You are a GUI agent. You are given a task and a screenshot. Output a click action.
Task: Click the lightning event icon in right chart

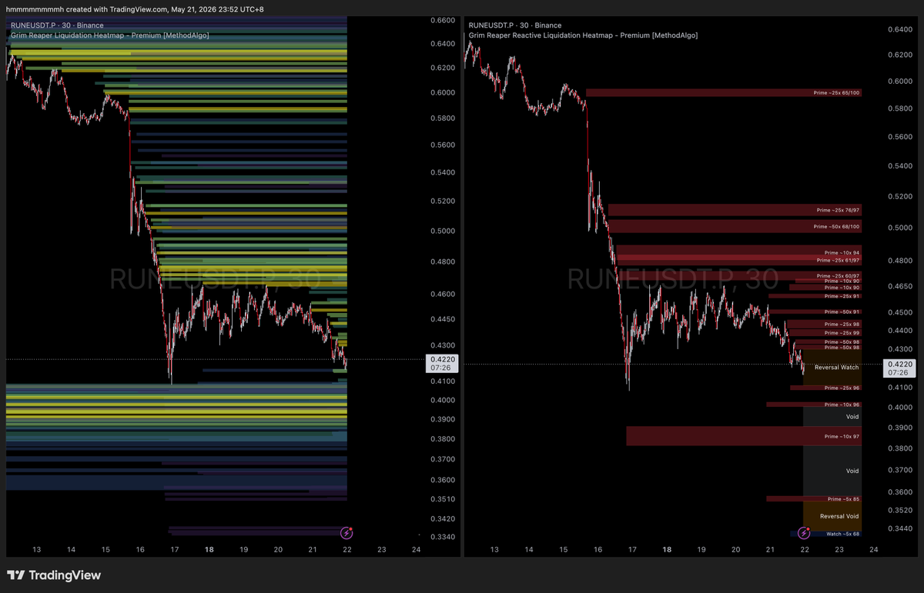tap(804, 532)
